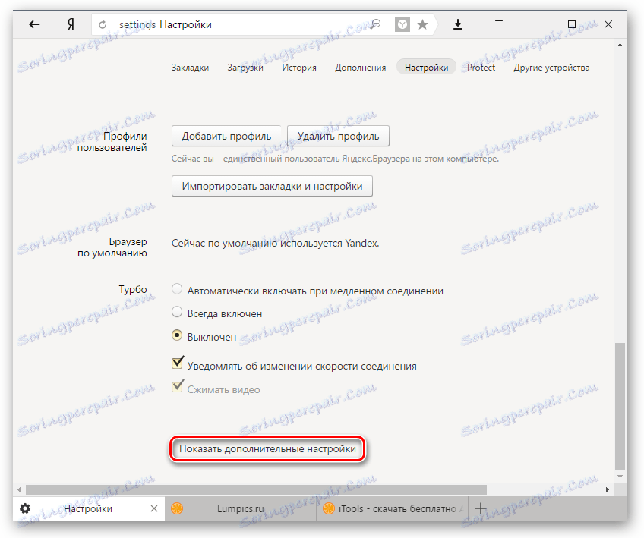Open the downloads arrow icon
Viewport: 644px width, 538px height.
tap(458, 24)
